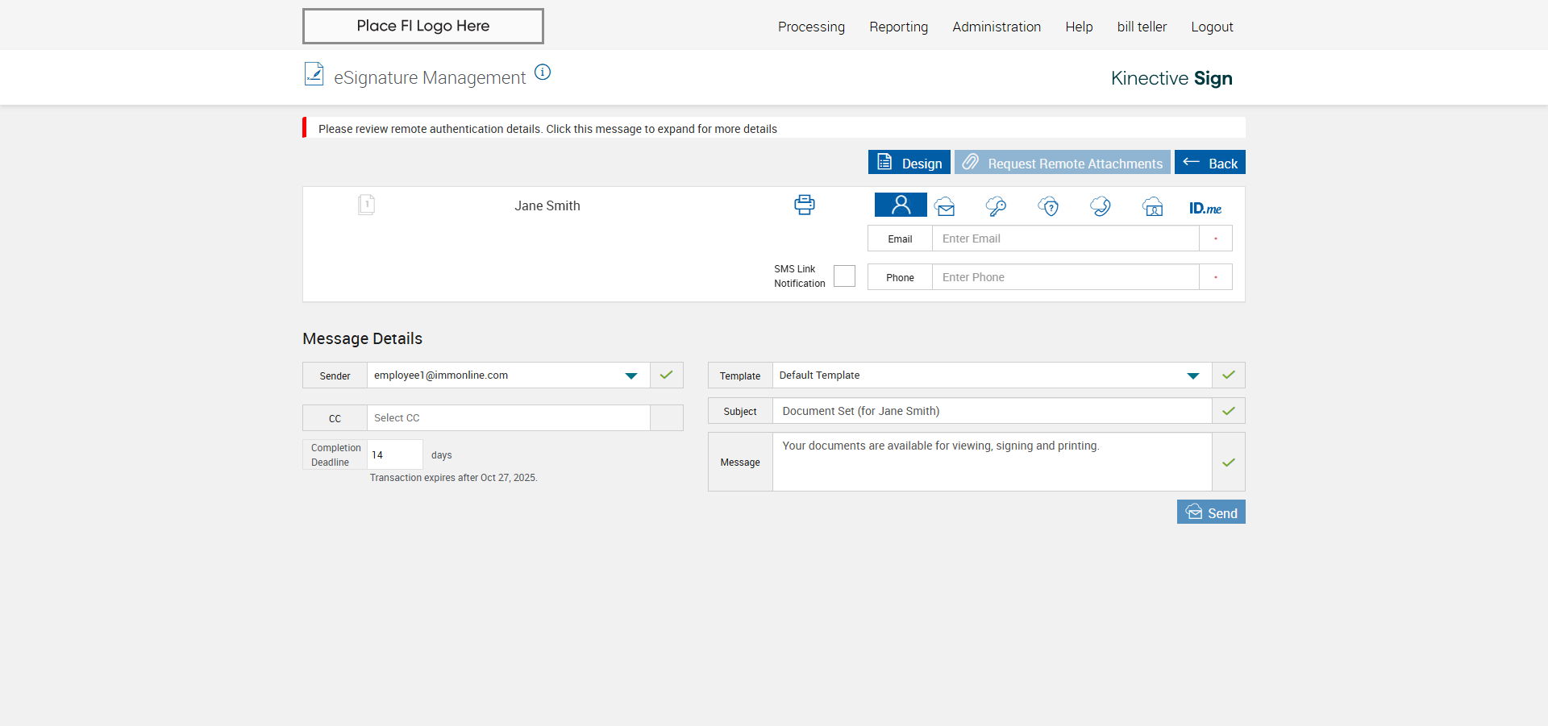Viewport: 1548px width, 726px height.
Task: Click the document page icon beside Jane Smith
Action: pos(366,205)
